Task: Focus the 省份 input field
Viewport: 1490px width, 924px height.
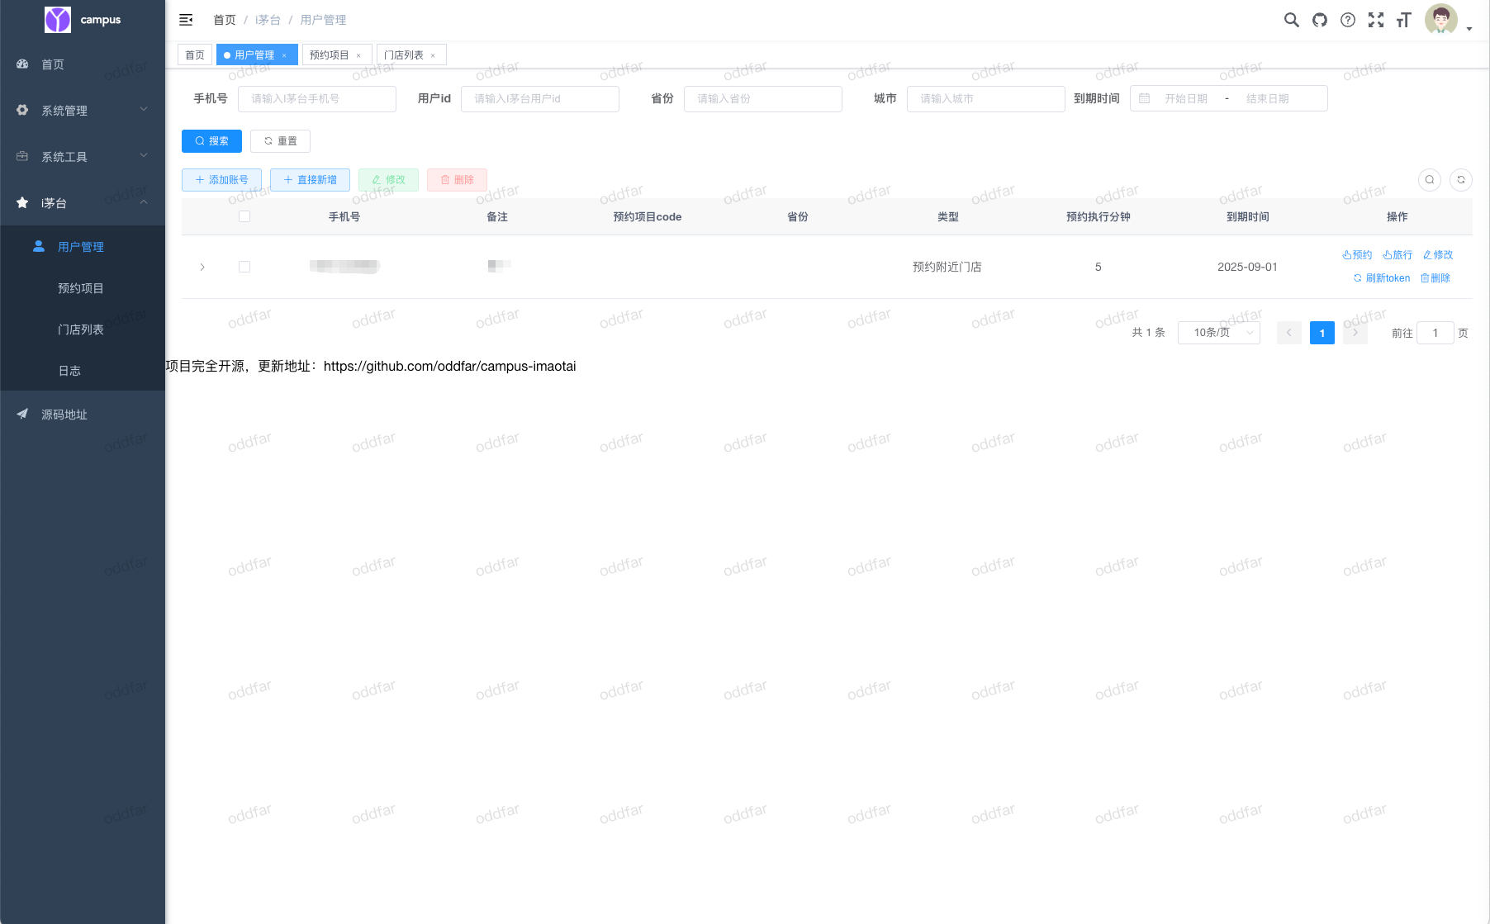Action: click(763, 98)
